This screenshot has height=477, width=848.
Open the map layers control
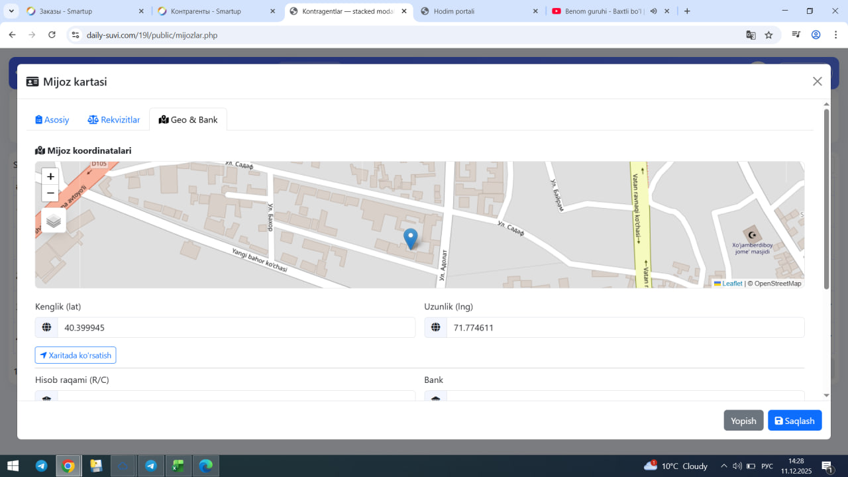54,221
